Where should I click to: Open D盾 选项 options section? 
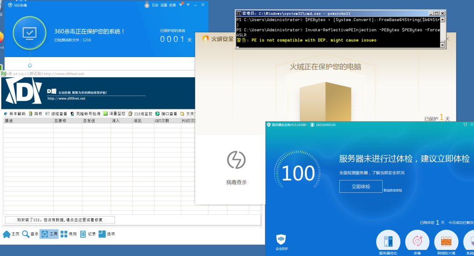click(107, 234)
